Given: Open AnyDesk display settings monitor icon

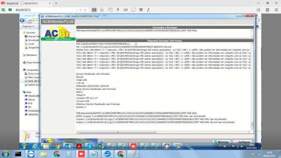Looking at the screenshot, I should (x=133, y=10).
